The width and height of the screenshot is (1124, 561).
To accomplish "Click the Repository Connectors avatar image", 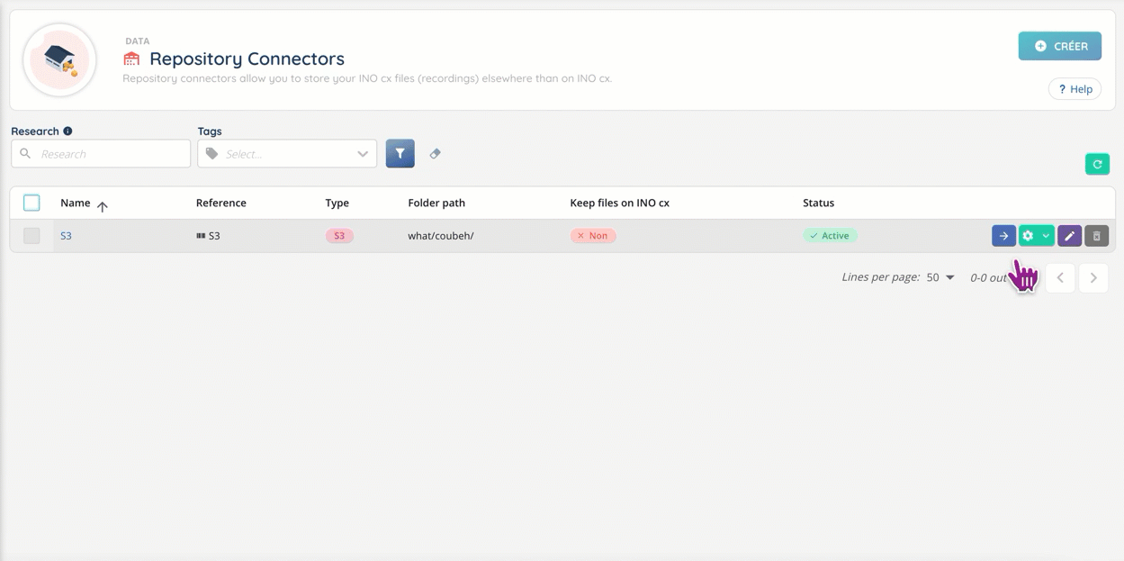I will (x=60, y=59).
